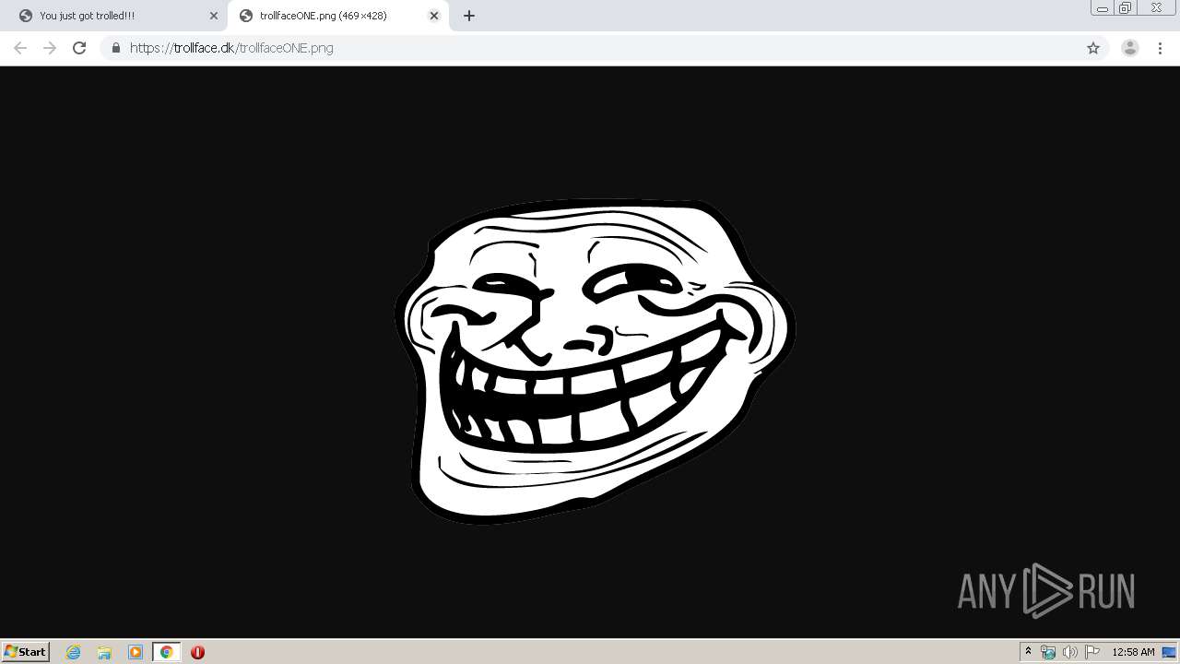Go forward to the next page
The image size is (1180, 664).
pos(50,48)
